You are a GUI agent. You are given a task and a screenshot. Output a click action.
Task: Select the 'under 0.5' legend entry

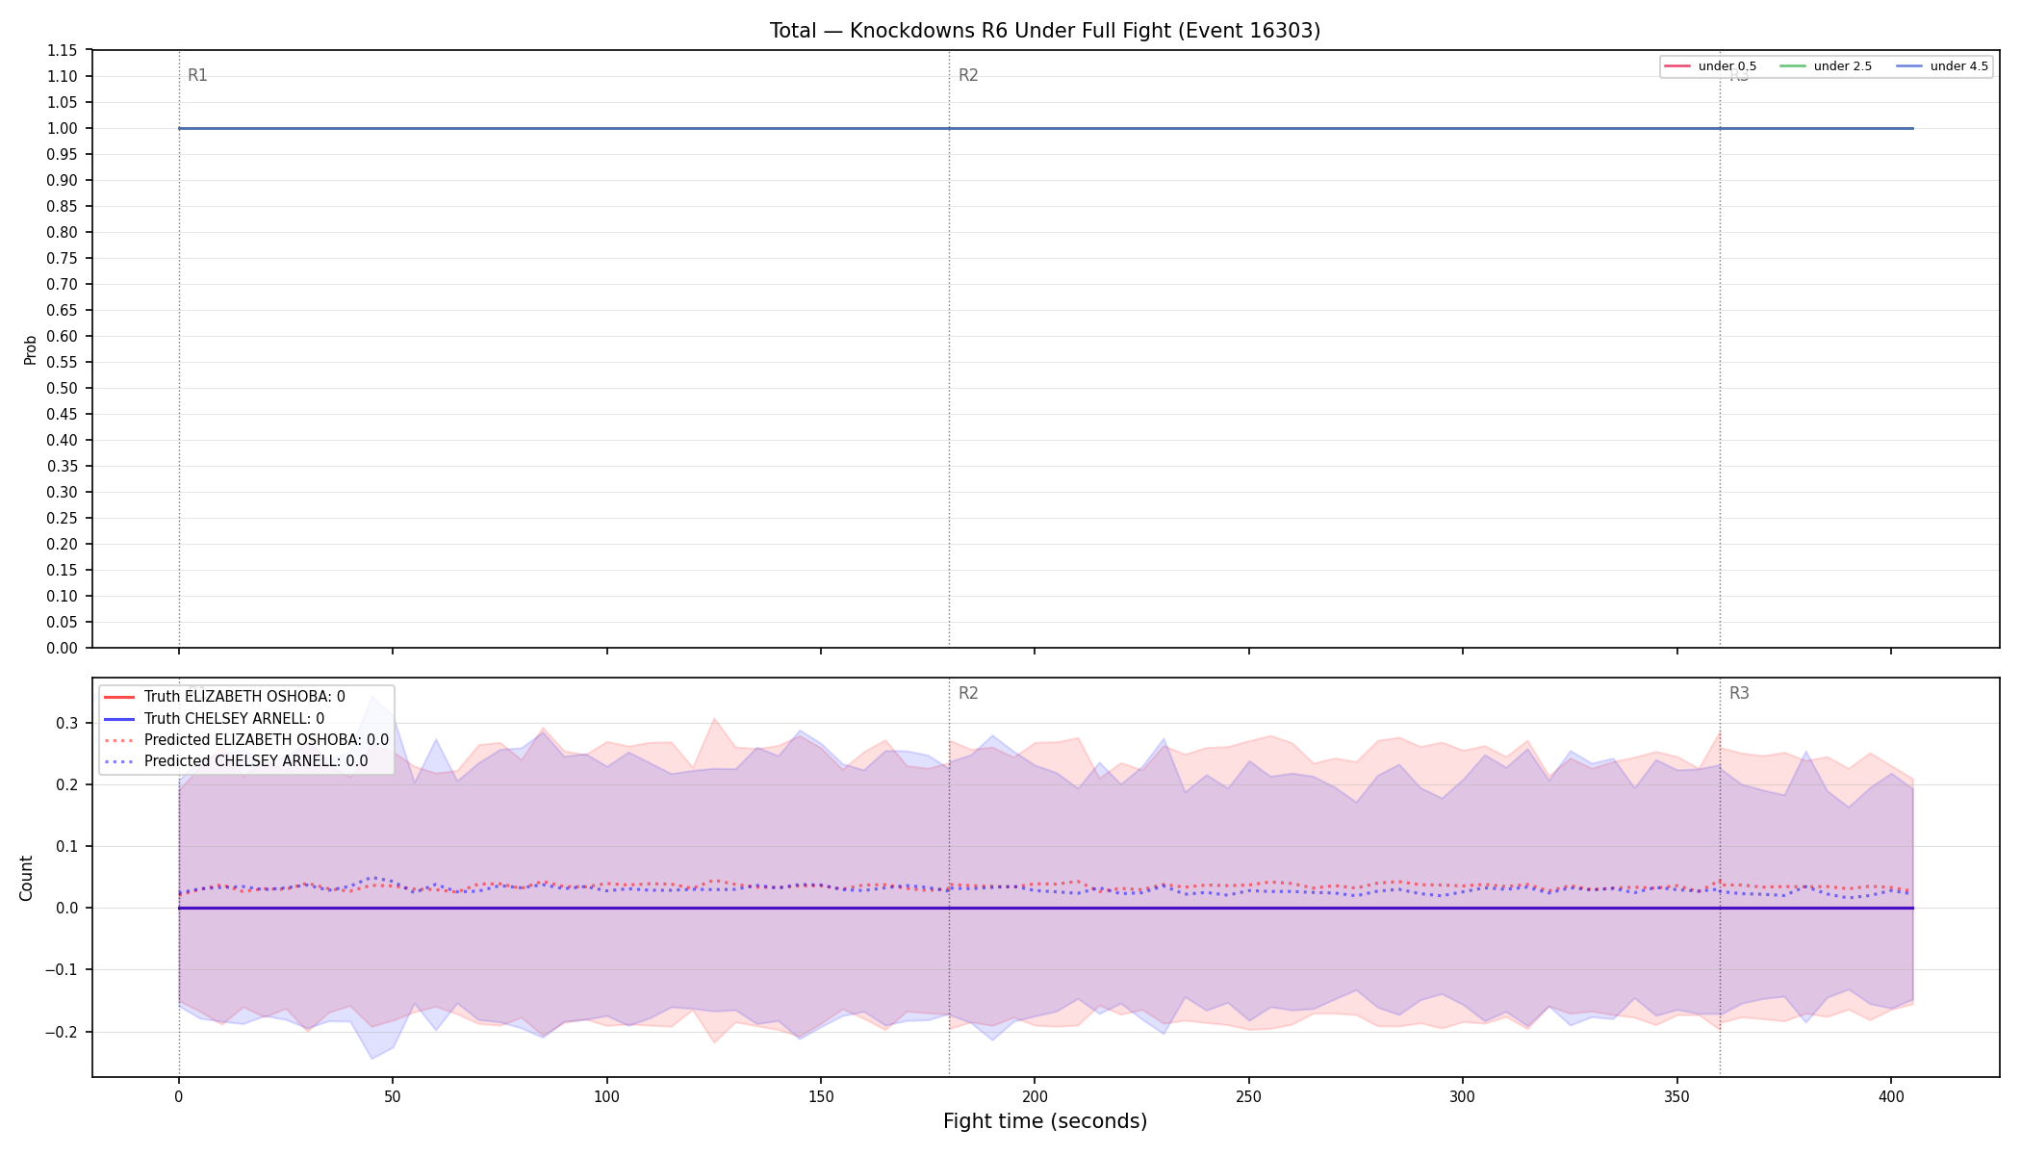click(1710, 66)
